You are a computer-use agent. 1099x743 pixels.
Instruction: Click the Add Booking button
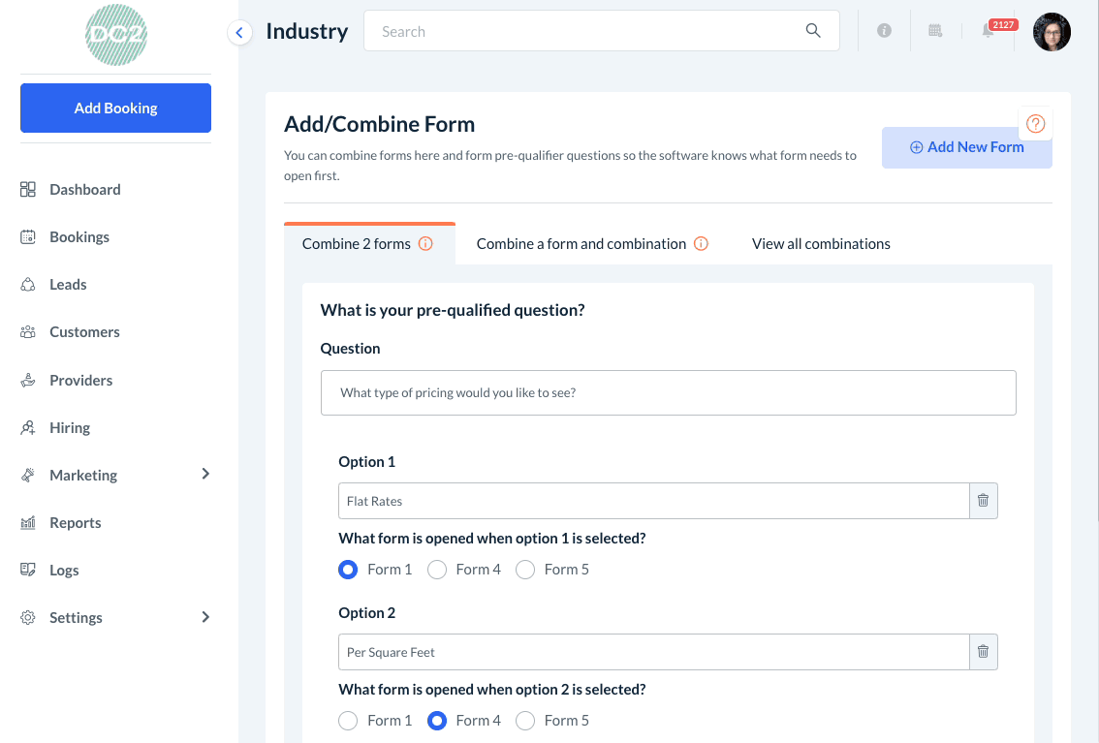115,108
